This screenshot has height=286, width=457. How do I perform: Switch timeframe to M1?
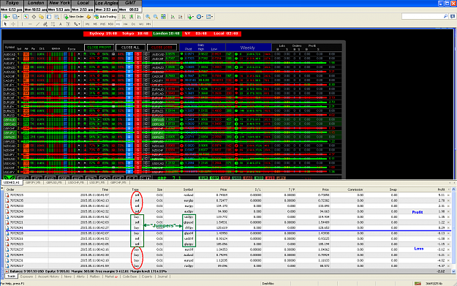pos(87,24)
